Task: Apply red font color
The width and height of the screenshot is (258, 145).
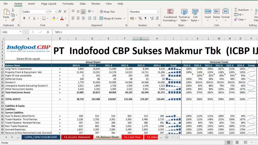Action: pos(62,18)
